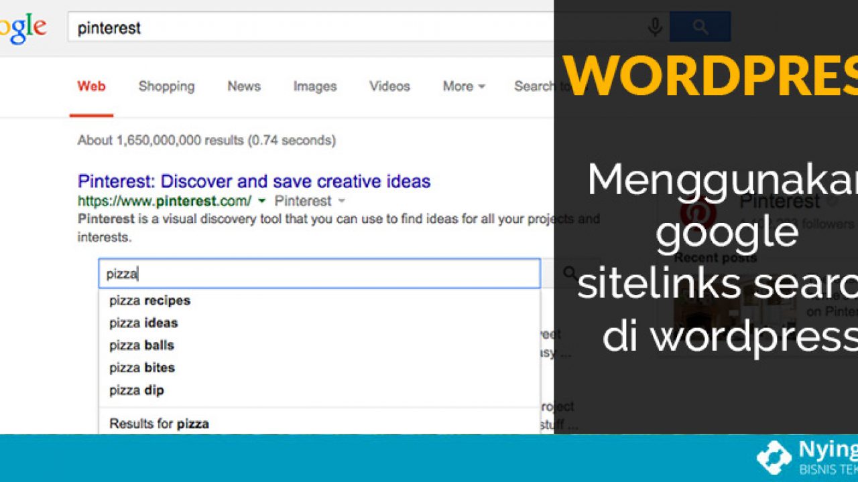858x482 pixels.
Task: Expand the green arrow after pinterest.com URL
Action: click(x=262, y=201)
